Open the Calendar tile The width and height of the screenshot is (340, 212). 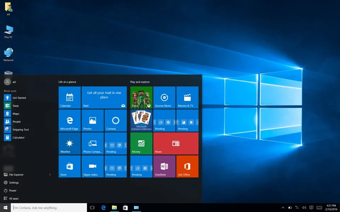tap(70, 98)
